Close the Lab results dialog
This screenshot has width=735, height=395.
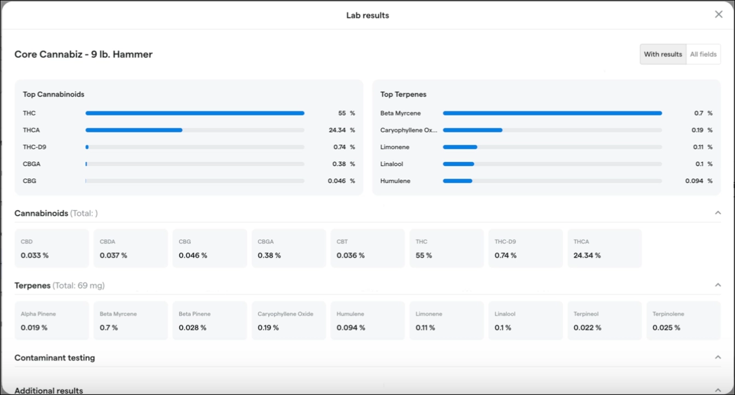pos(719,15)
